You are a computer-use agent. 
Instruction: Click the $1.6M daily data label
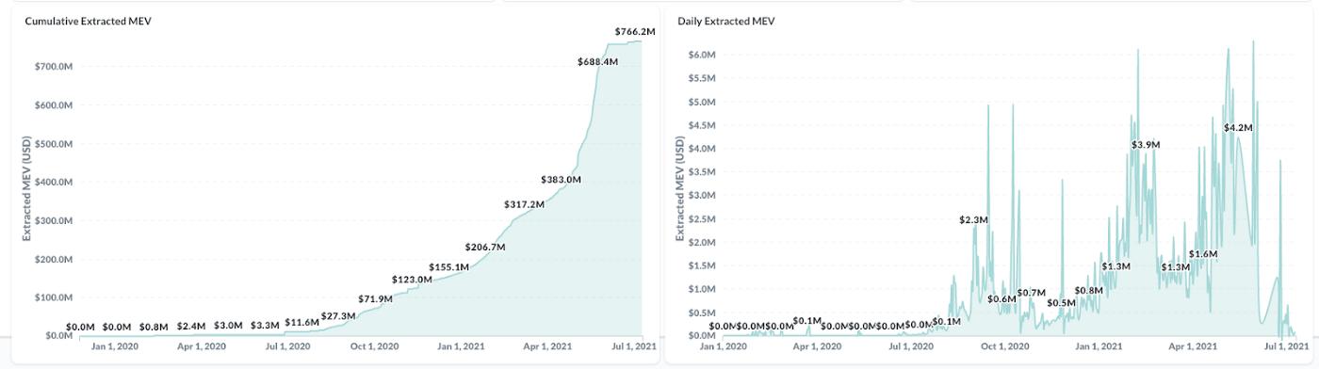pyautogui.click(x=1203, y=254)
